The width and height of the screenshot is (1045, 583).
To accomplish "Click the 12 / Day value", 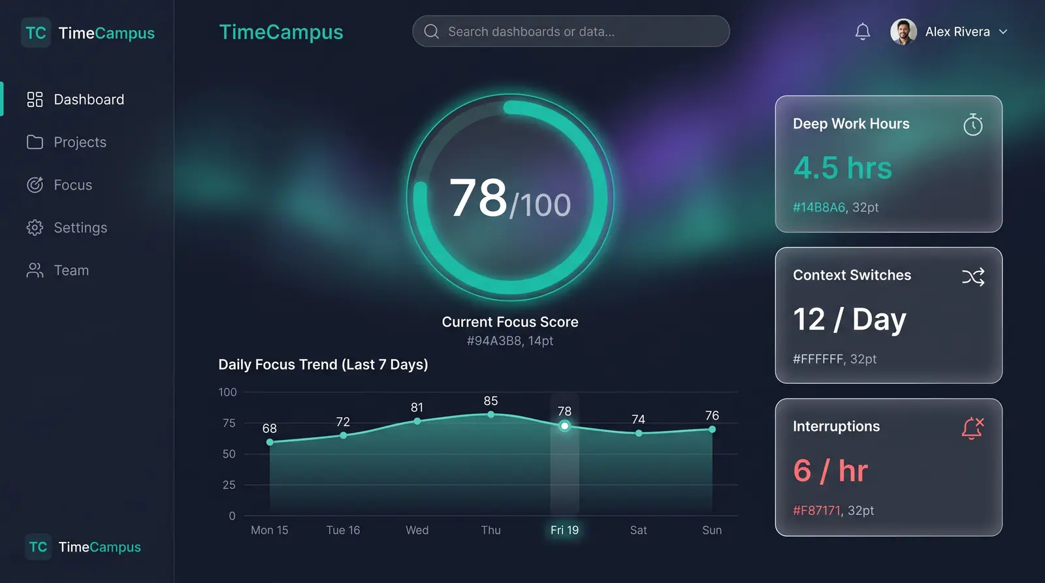I will [x=850, y=319].
